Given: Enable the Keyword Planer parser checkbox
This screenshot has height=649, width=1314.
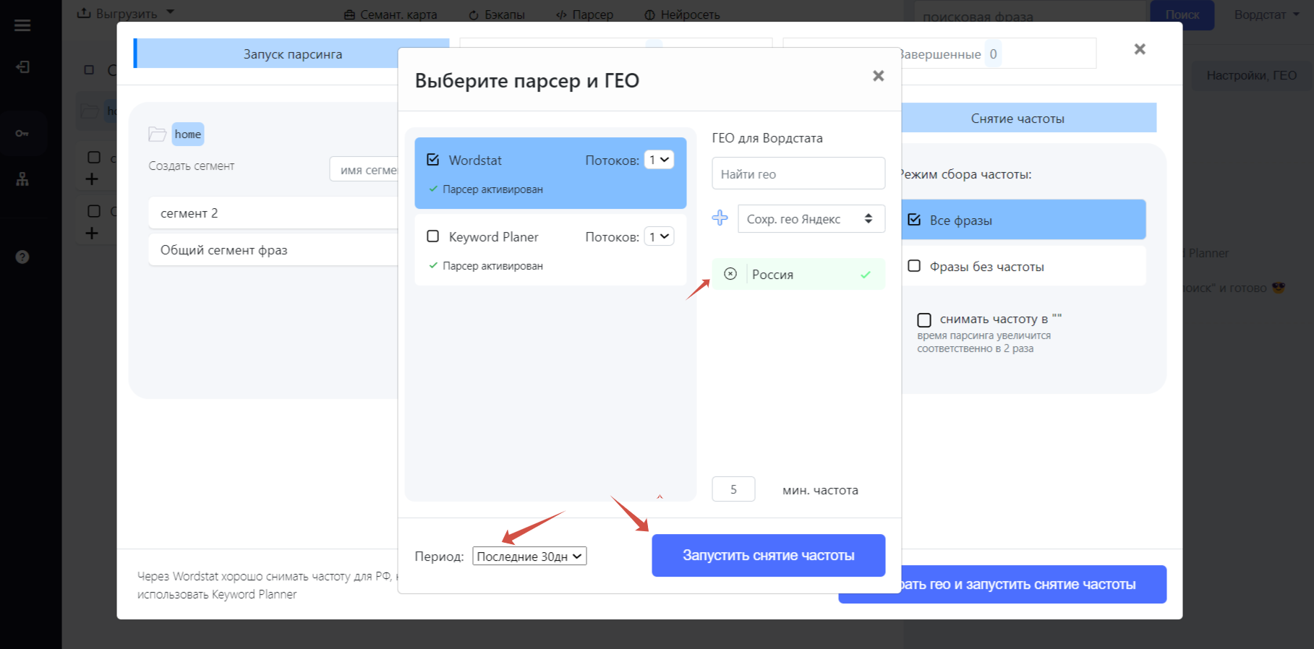Looking at the screenshot, I should [433, 236].
